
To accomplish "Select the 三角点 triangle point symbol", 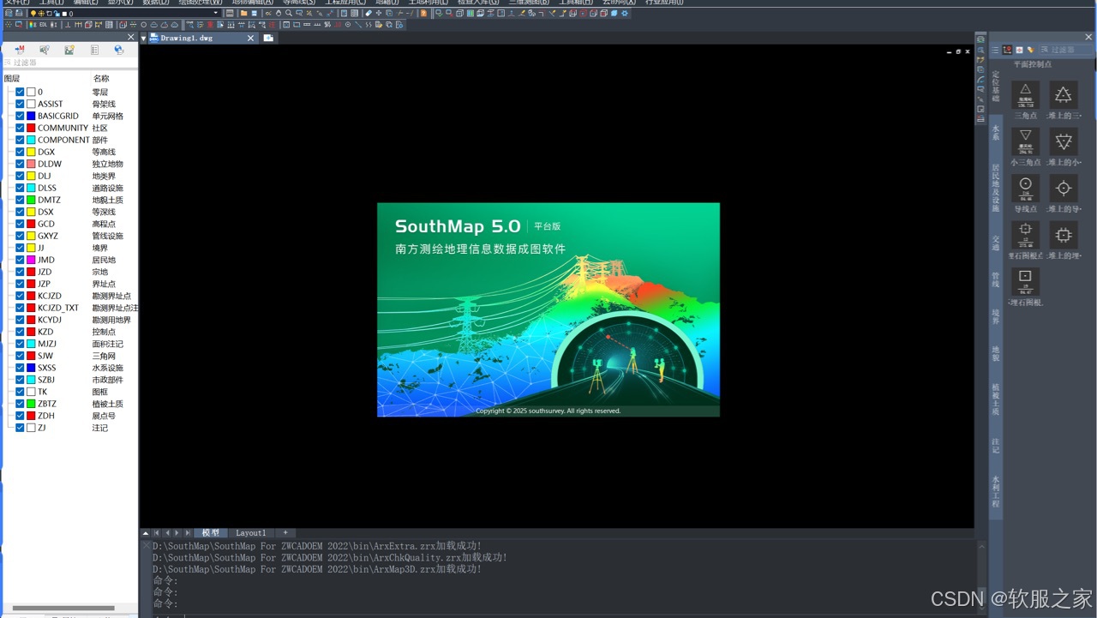I will coord(1025,95).
